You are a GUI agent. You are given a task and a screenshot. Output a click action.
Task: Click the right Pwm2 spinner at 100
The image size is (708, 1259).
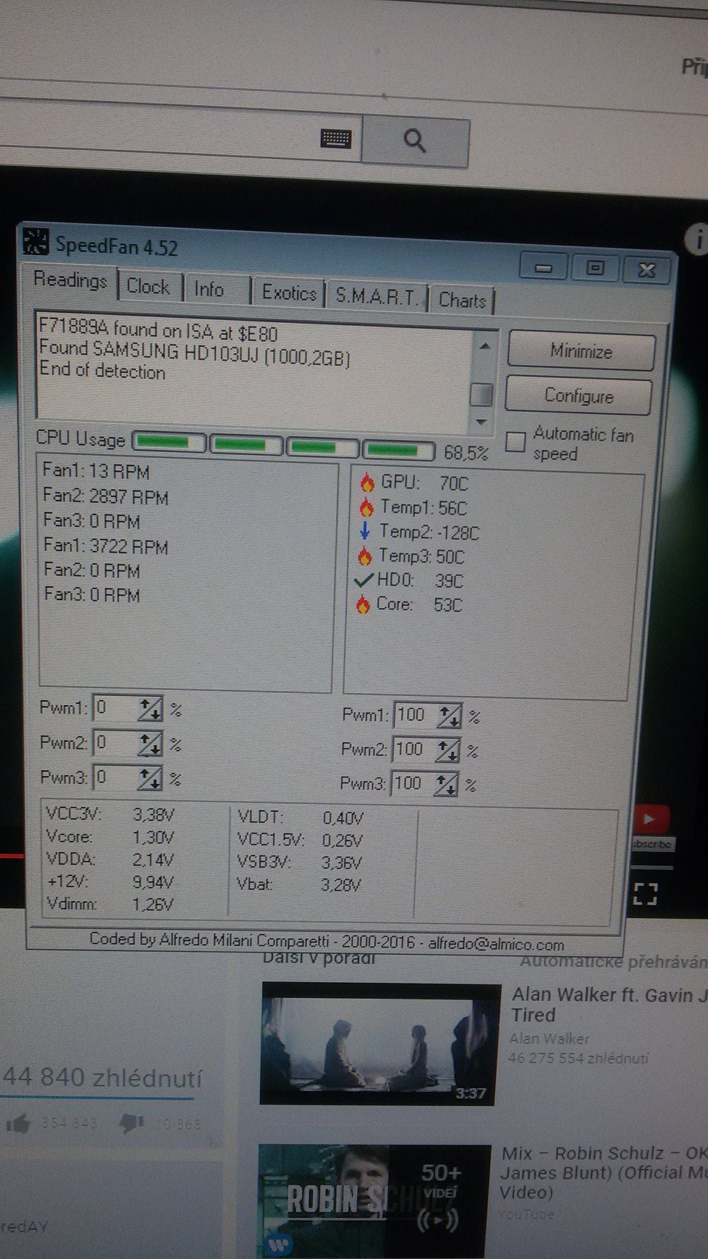coord(447,751)
